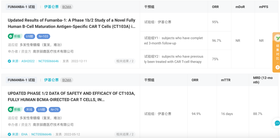
Task: Click first FUMANBA-1 试验 trial label
Action: [22, 7]
